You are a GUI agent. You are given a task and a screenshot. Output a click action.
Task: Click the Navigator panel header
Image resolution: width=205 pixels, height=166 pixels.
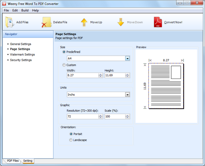tap(28, 34)
